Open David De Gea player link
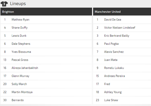 tap(113, 20)
